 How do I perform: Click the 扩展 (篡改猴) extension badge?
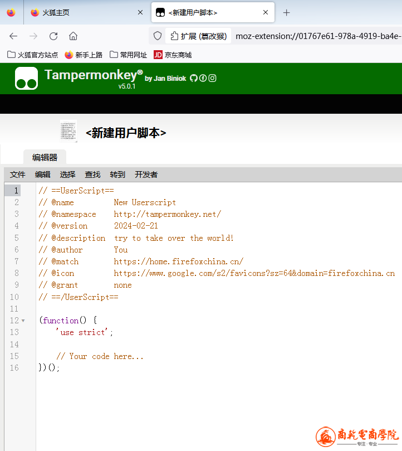(198, 36)
